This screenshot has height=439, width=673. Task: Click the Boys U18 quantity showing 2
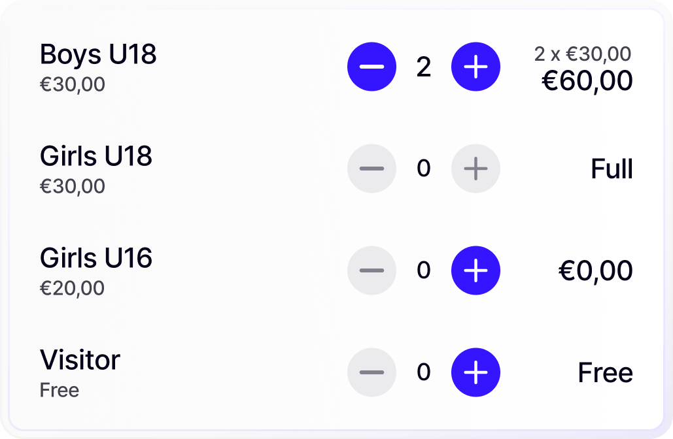pos(424,66)
